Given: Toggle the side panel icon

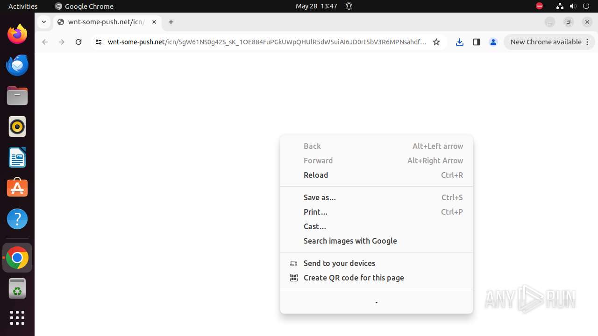Looking at the screenshot, I should pyautogui.click(x=477, y=42).
